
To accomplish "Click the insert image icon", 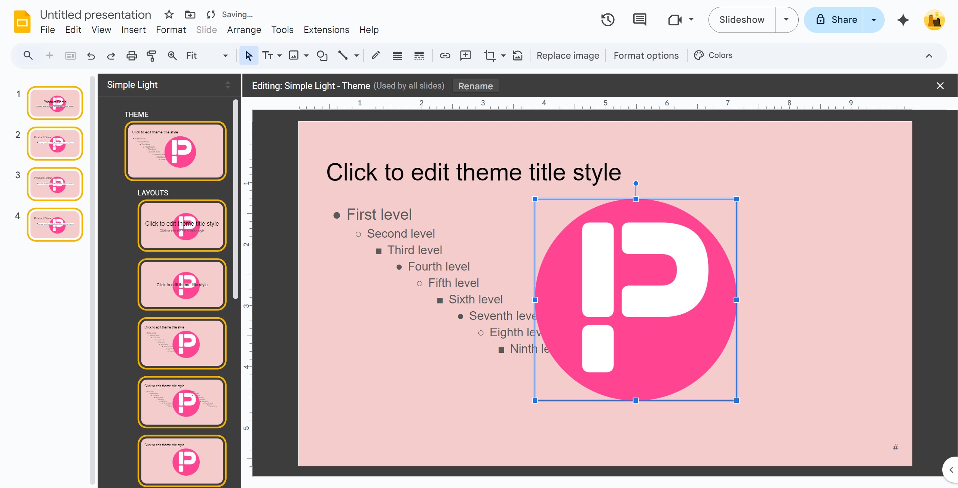I will tap(294, 56).
